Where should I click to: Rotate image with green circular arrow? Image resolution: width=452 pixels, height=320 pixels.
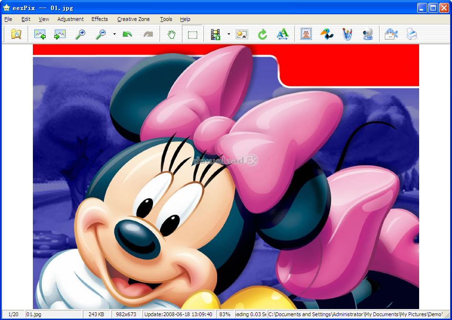pos(262,34)
